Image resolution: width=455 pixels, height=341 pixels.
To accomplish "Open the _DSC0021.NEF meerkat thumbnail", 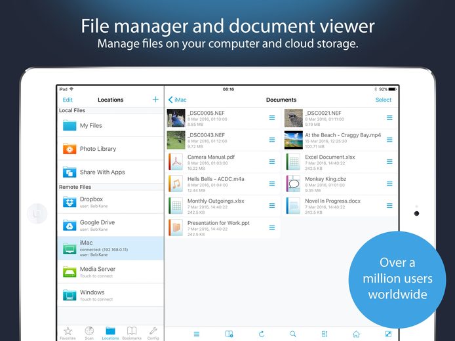I will tap(293, 118).
